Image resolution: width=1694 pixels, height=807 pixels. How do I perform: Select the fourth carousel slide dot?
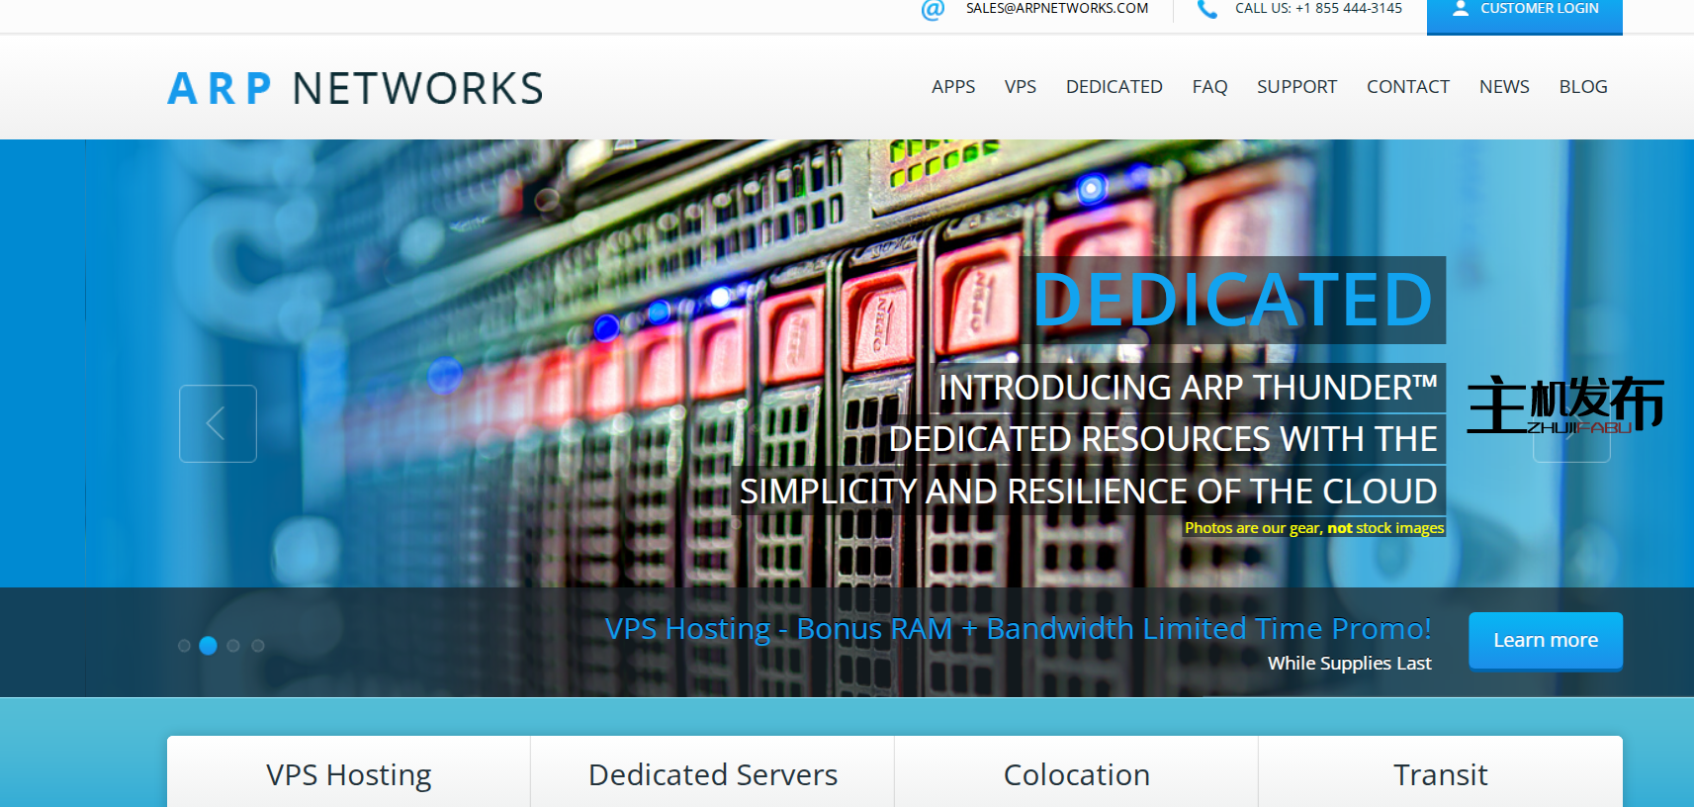[258, 646]
